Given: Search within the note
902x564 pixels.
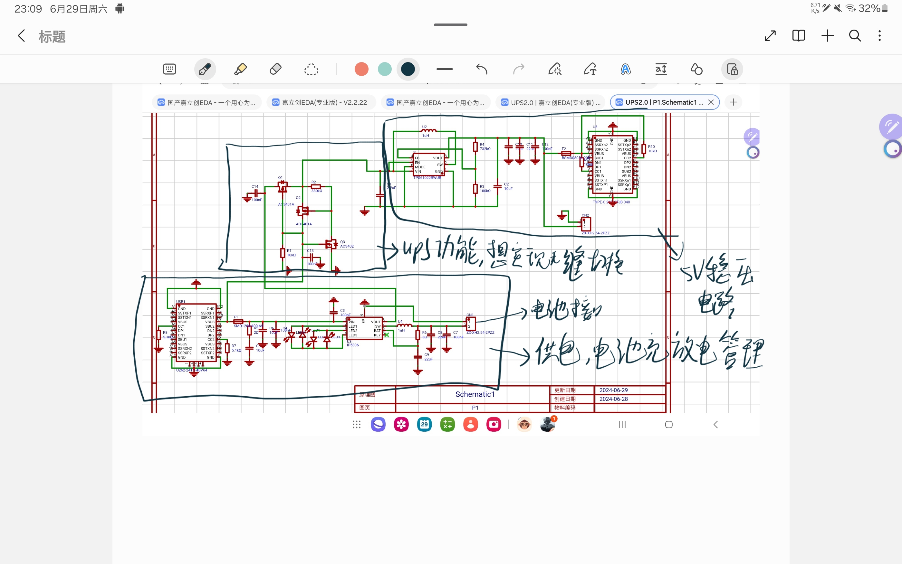Looking at the screenshot, I should [x=855, y=36].
